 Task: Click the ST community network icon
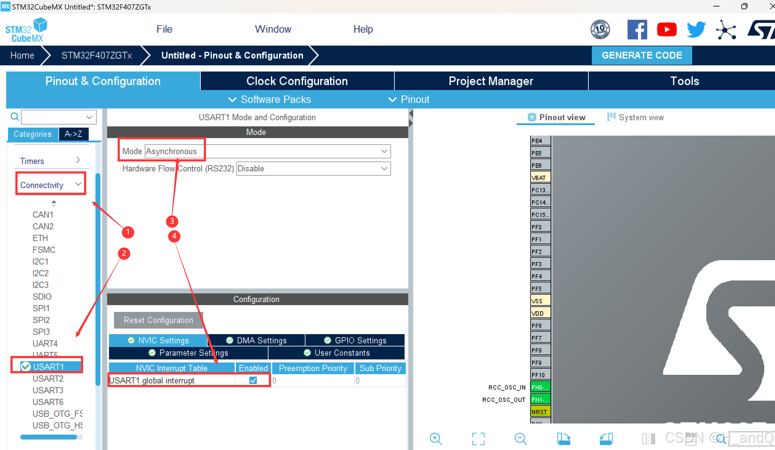pyautogui.click(x=726, y=30)
